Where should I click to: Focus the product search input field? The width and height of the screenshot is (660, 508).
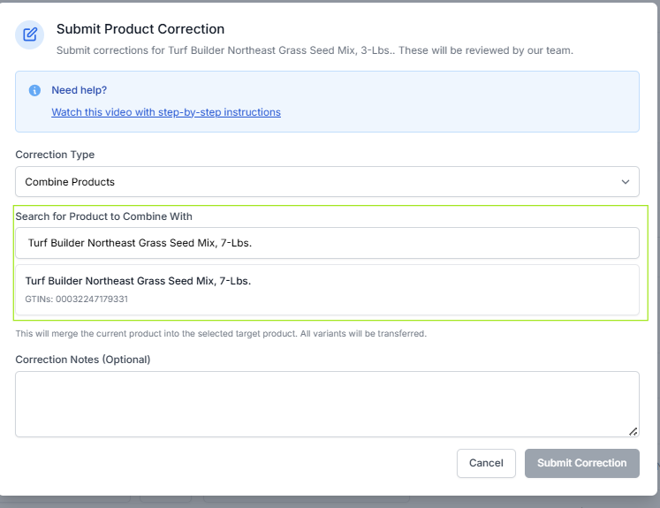click(x=327, y=243)
